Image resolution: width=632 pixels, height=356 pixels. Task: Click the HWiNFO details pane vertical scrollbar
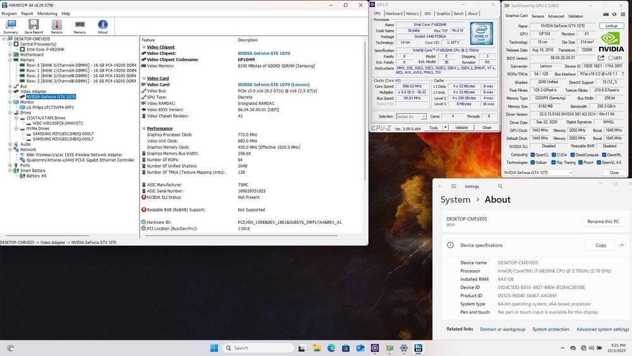point(365,111)
